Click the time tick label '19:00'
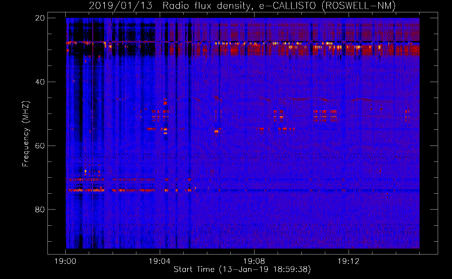 point(65,261)
